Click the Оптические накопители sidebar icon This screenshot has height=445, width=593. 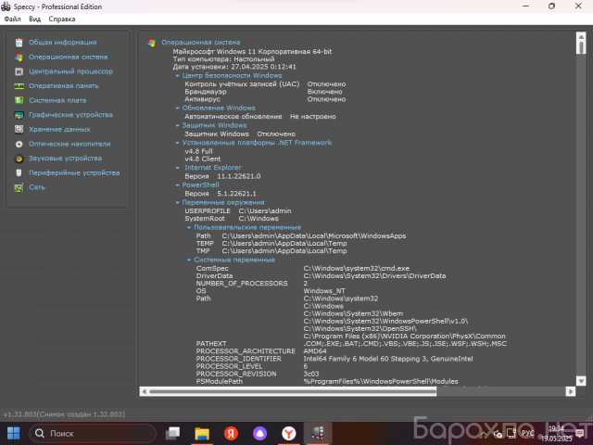(x=19, y=145)
